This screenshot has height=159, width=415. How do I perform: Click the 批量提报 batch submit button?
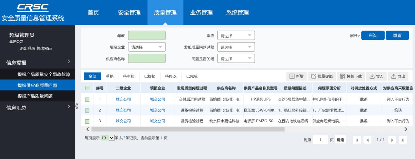click(322, 76)
